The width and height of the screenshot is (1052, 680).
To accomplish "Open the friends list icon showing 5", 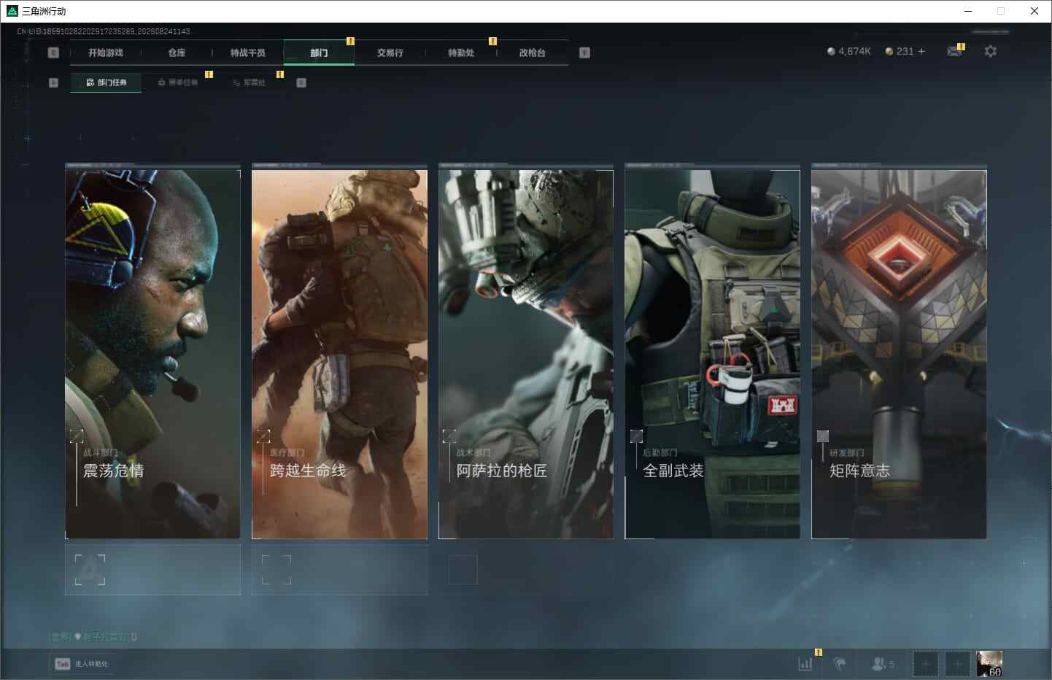I will [883, 664].
